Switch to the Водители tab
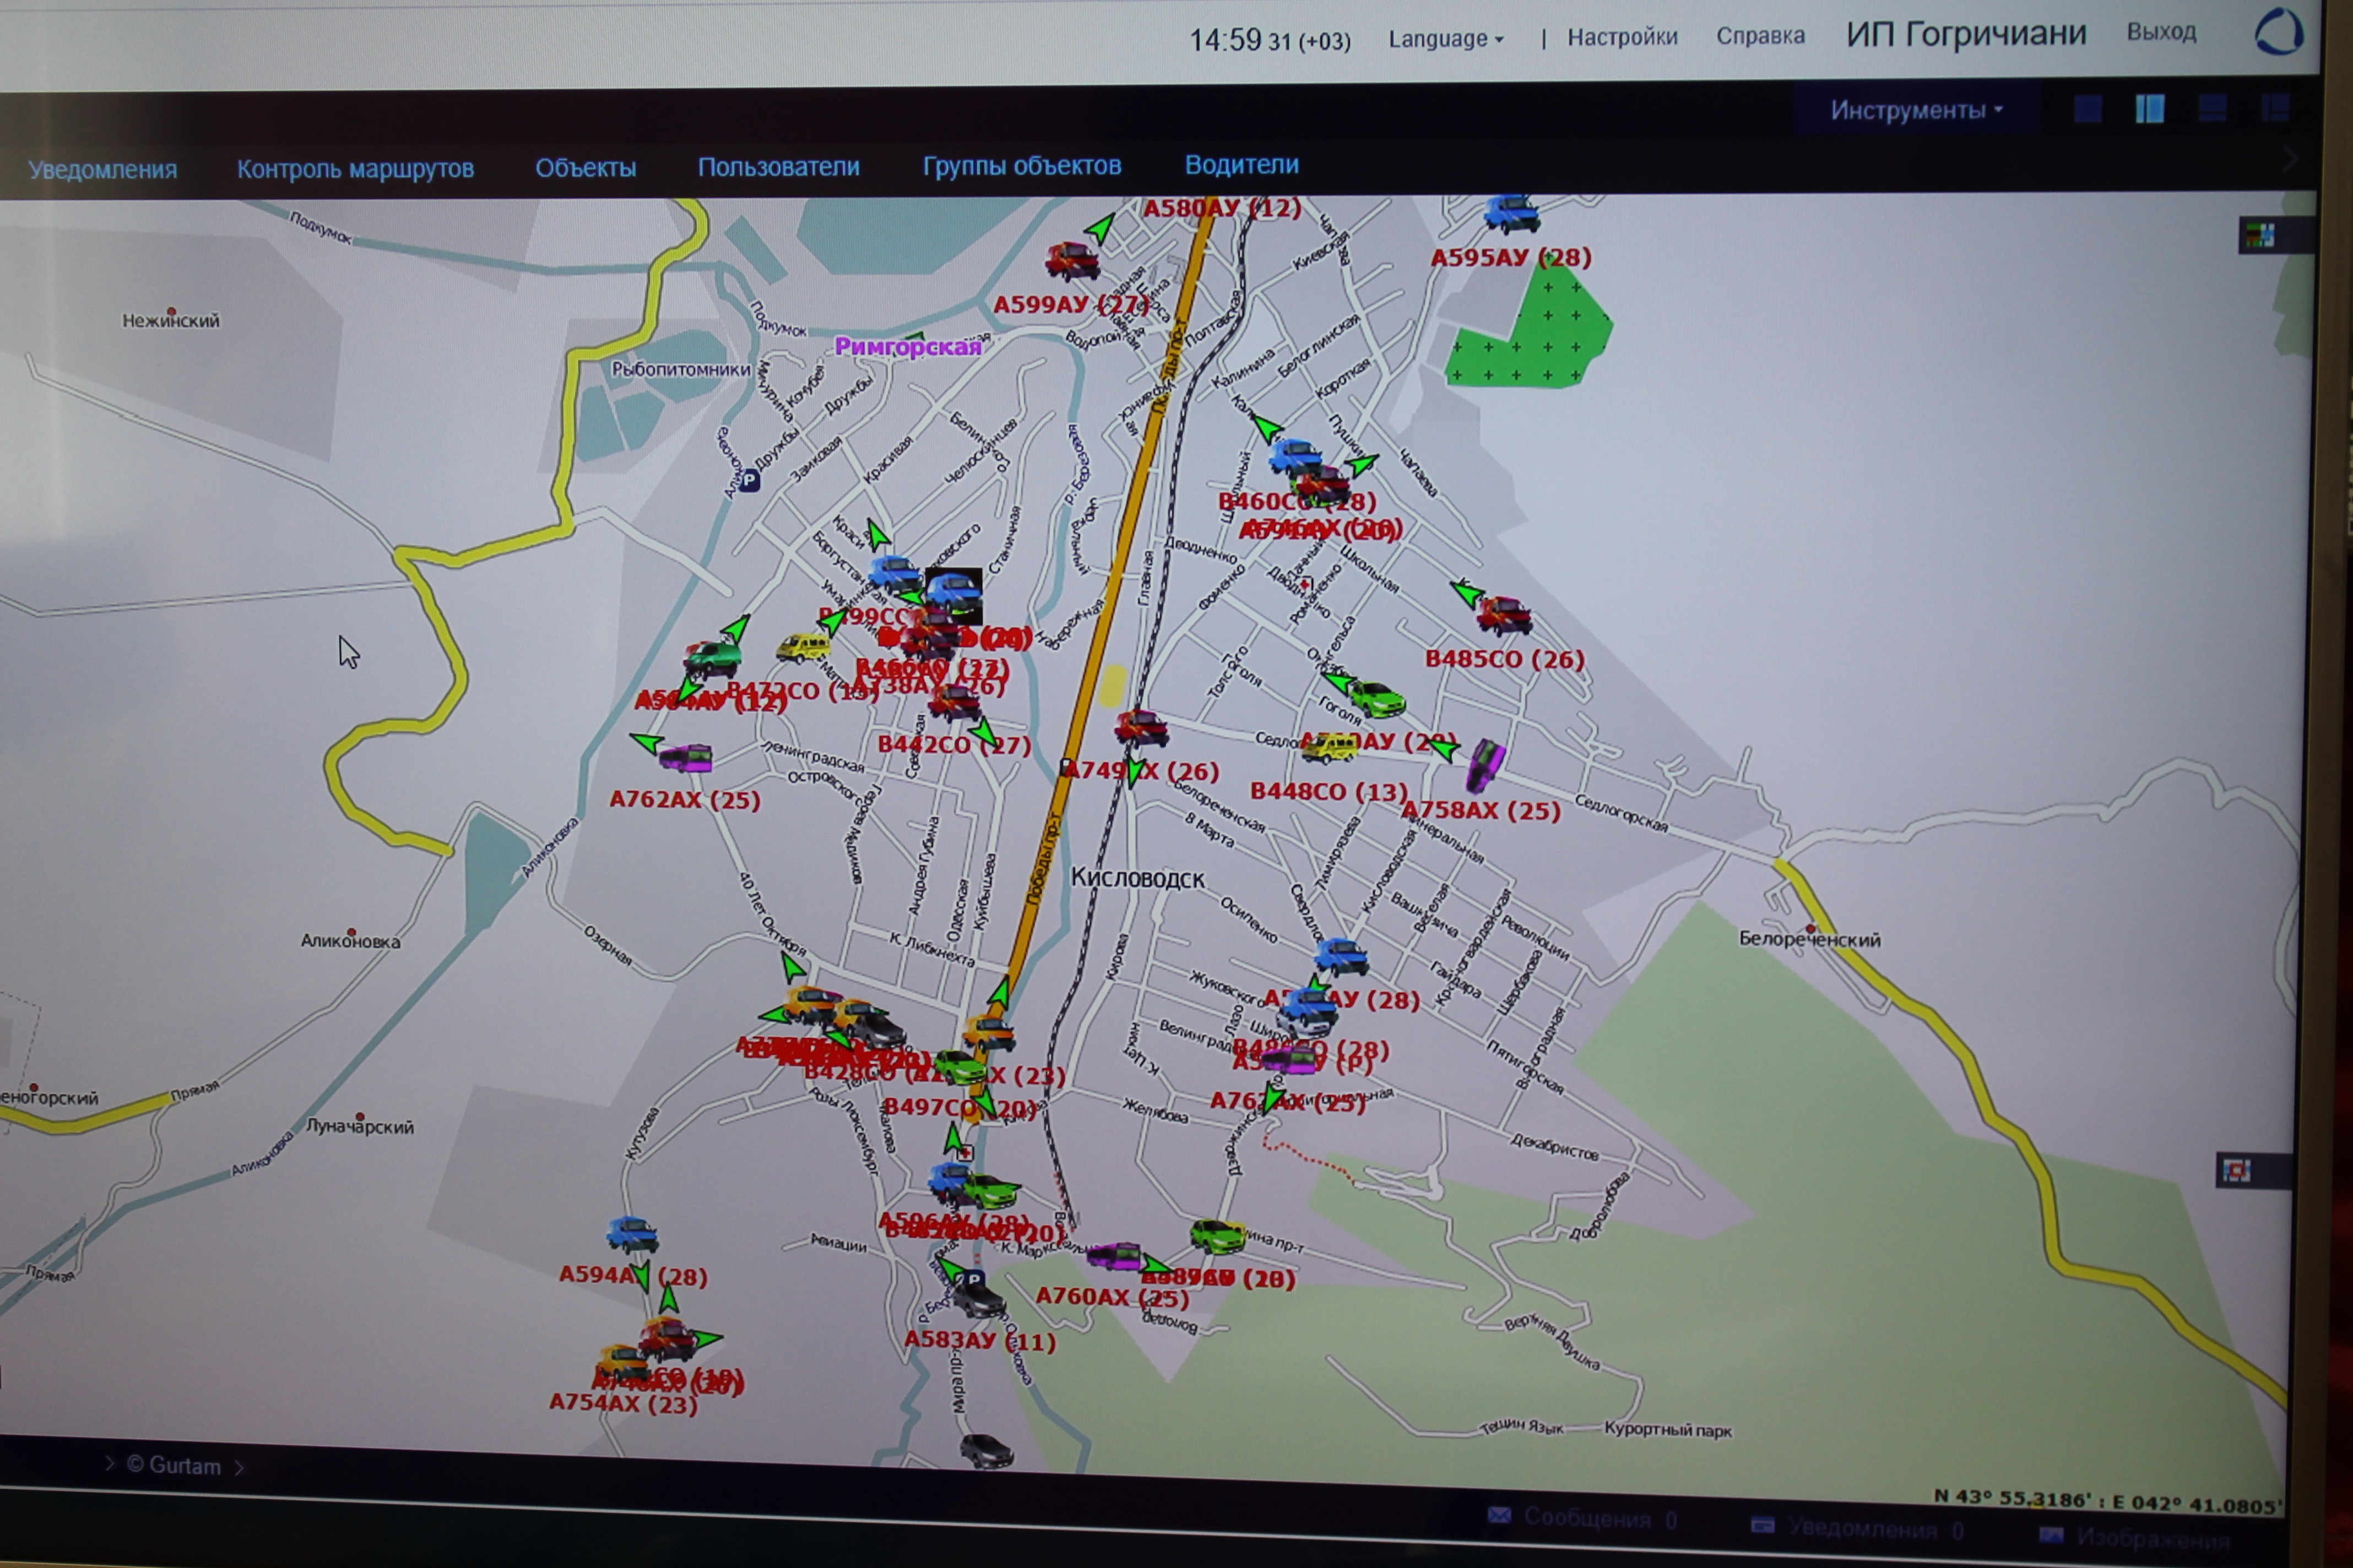Screen dimensions: 2353x1568 (x=1241, y=164)
